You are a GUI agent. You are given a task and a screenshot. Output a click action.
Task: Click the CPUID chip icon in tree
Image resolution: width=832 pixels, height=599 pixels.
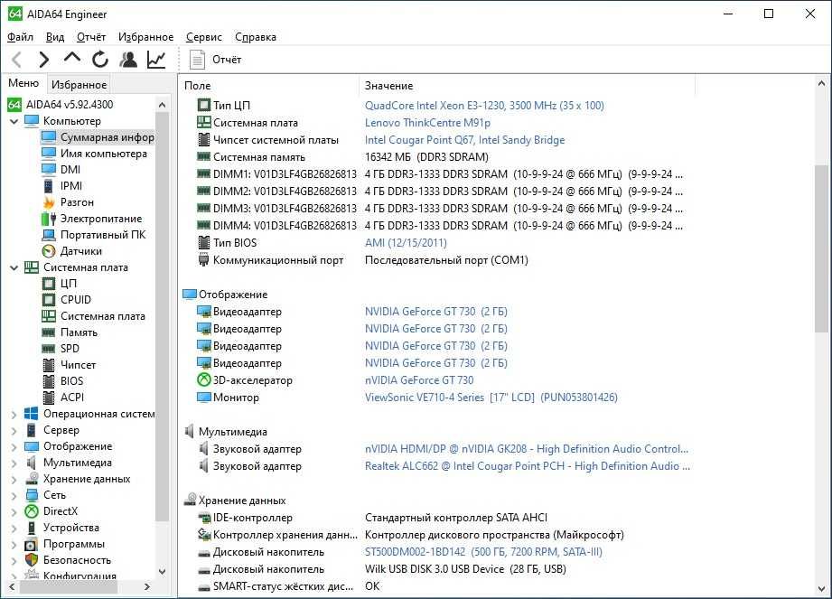tap(48, 300)
